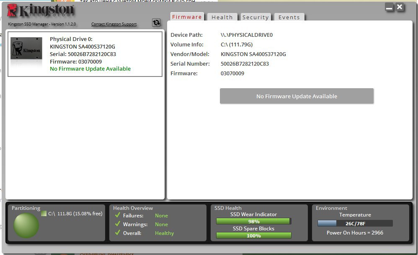Select the Kingston SSD drive thumbnail
Viewport: 418px width, 255px height.
(26, 48)
